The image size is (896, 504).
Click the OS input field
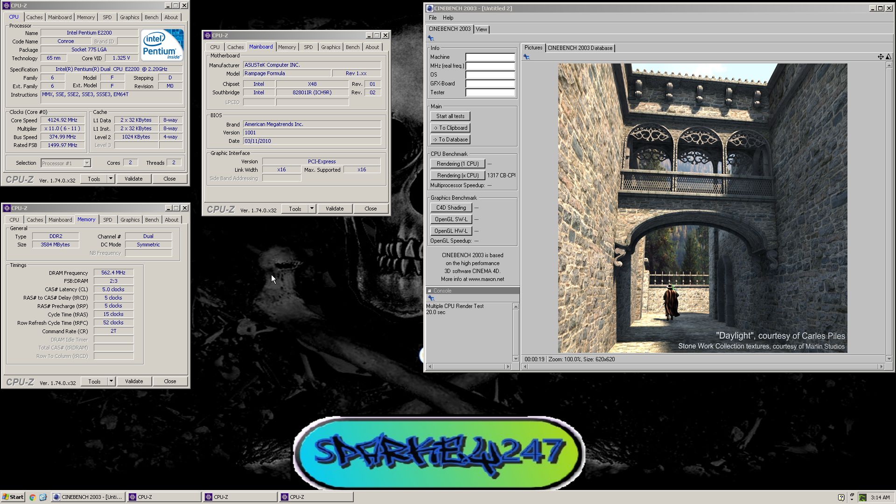point(490,75)
